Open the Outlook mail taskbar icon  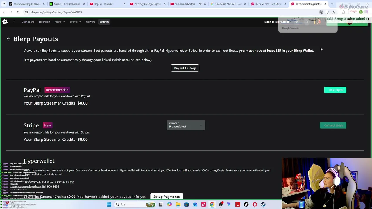tap(195, 204)
